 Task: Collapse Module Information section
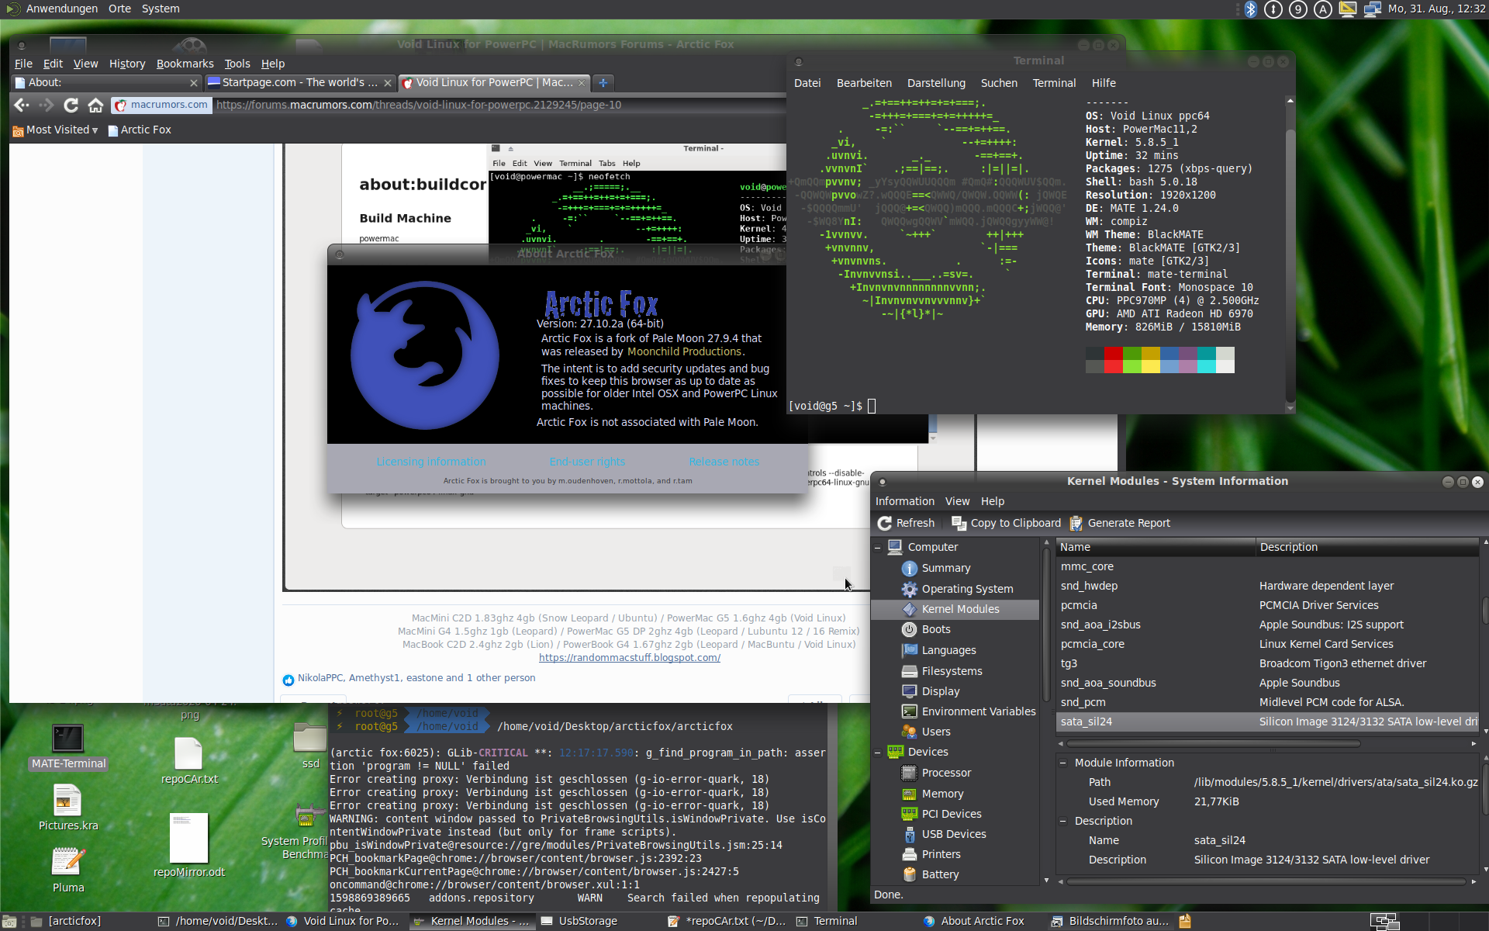pyautogui.click(x=1063, y=763)
